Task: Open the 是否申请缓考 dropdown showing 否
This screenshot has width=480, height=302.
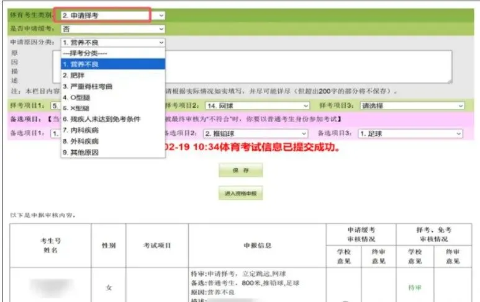Action: click(x=113, y=29)
